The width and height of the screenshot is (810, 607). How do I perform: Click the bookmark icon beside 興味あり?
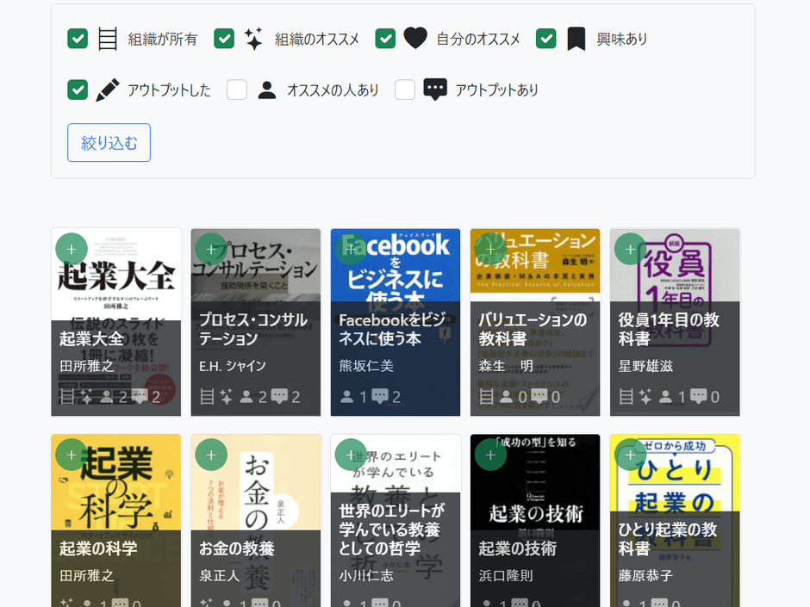[x=576, y=37]
